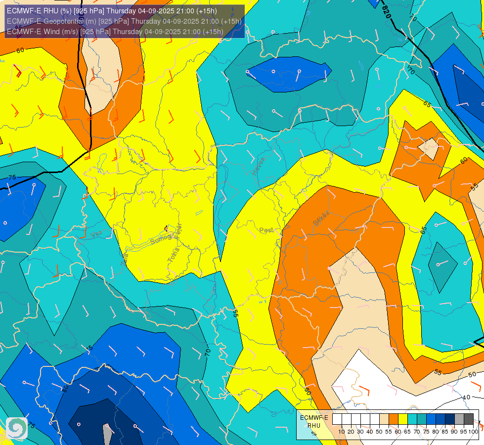Click the 80 contour label in the blue area
The image size is (484, 445).
point(65,389)
